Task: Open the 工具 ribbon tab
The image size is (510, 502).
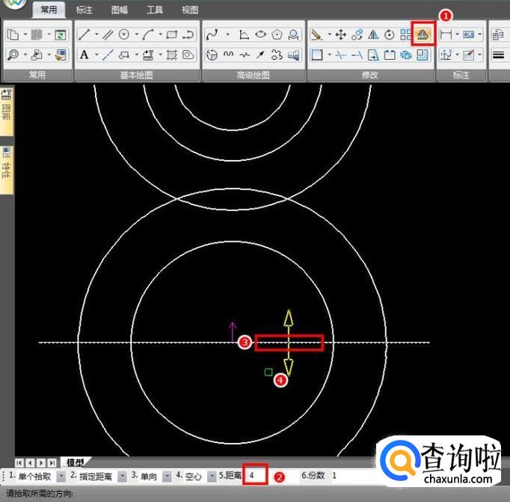Action: (155, 10)
